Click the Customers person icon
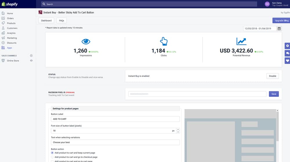Viewport: 290px width, 162px height. tap(3, 28)
